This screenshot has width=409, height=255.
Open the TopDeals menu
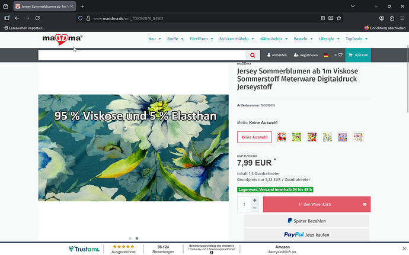point(357,39)
